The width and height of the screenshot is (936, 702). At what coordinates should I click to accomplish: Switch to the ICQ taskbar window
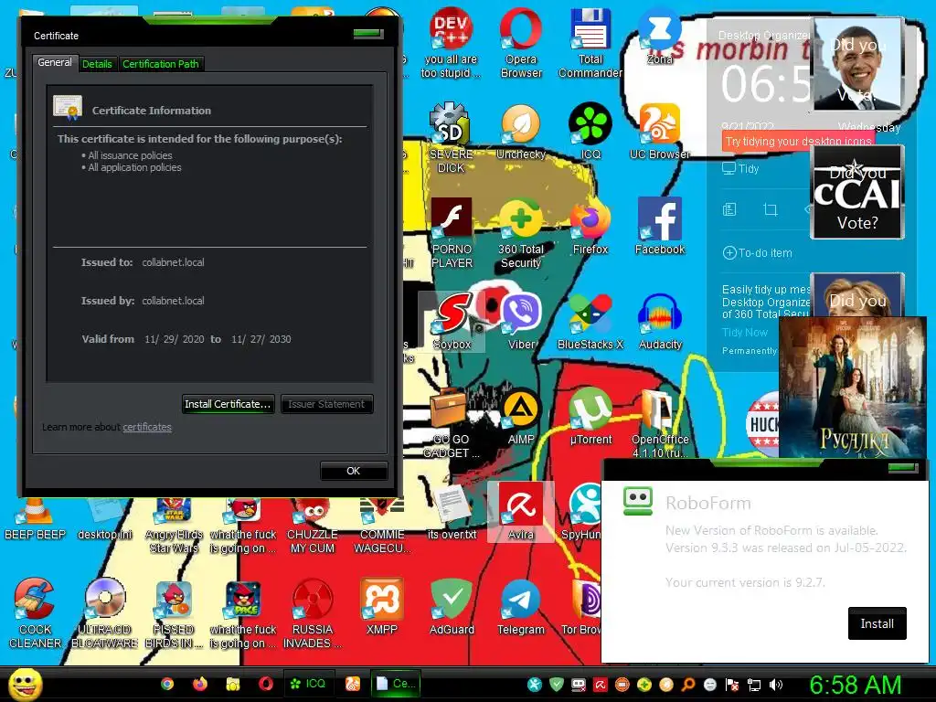(x=308, y=684)
